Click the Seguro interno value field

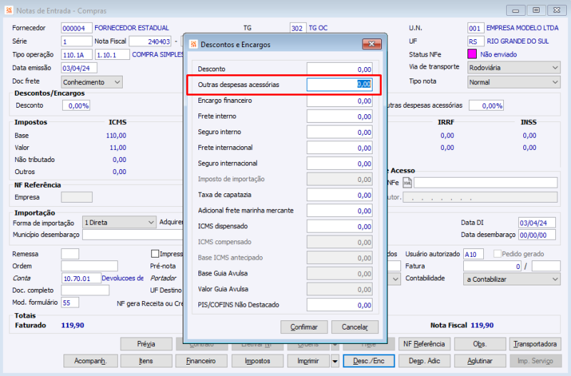click(340, 132)
